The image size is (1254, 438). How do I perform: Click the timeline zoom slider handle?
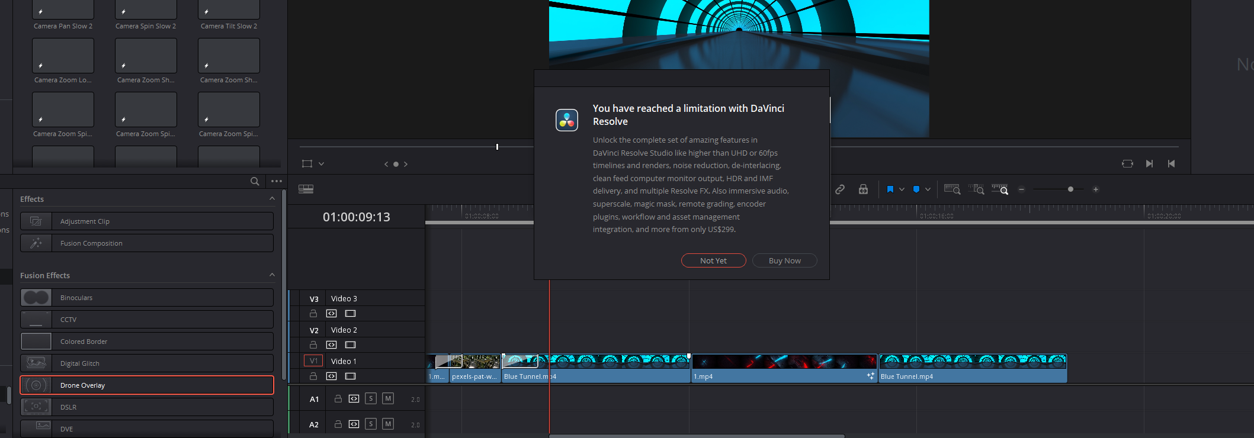coord(1070,189)
